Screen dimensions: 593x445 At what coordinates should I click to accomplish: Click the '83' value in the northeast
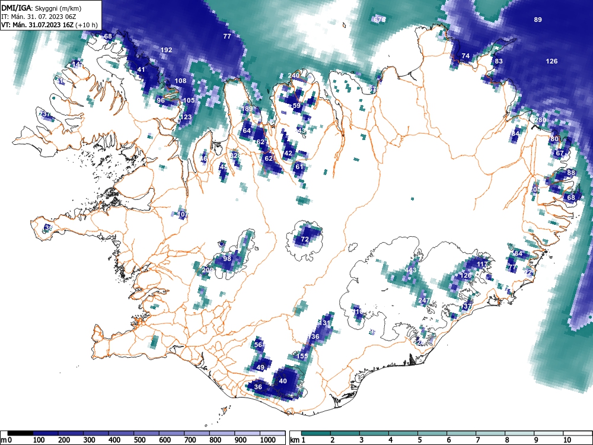(x=499, y=61)
